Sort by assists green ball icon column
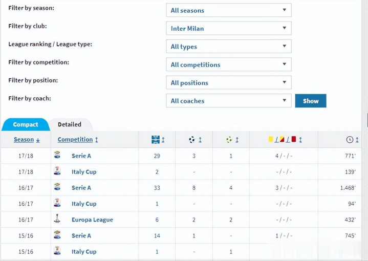 coord(232,140)
